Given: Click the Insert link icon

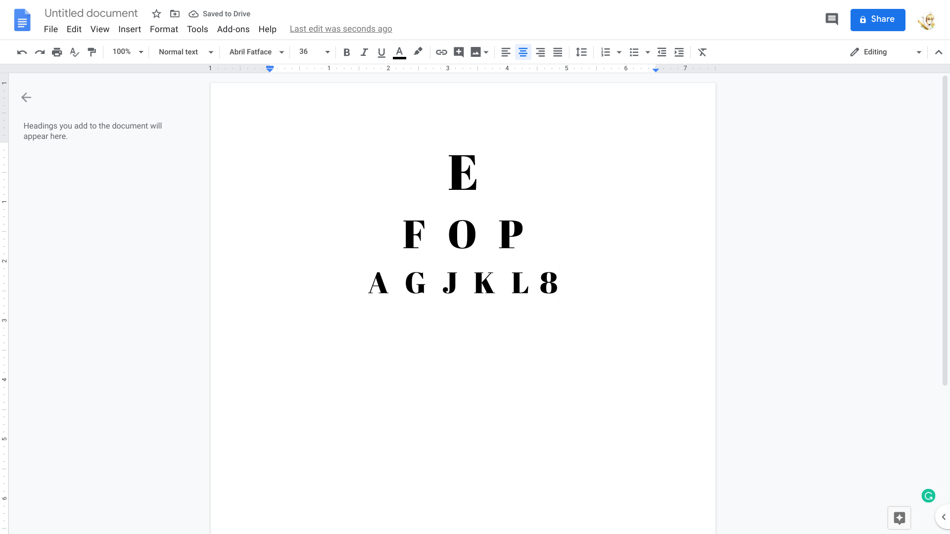Looking at the screenshot, I should click(x=441, y=52).
